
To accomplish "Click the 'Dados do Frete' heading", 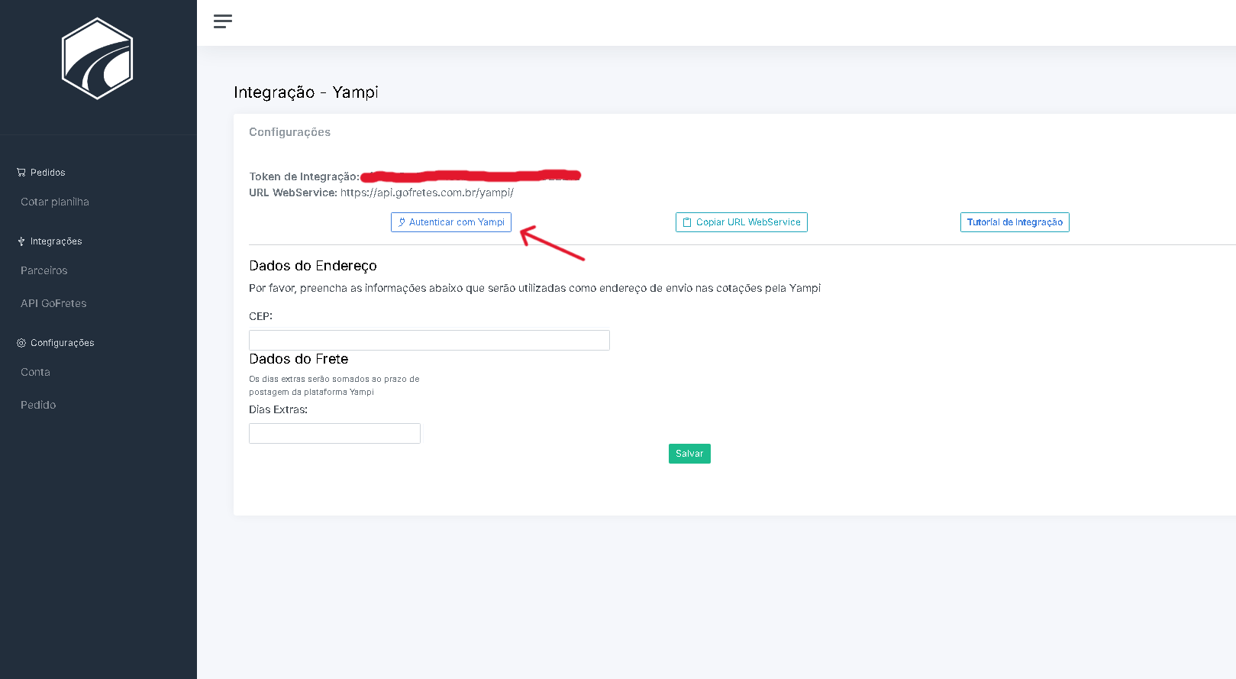I will pos(299,359).
